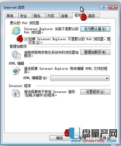Open the HTML 编辑器 dropdown arrow
Image resolution: width=121 pixels, height=146 pixels.
click(107, 78)
